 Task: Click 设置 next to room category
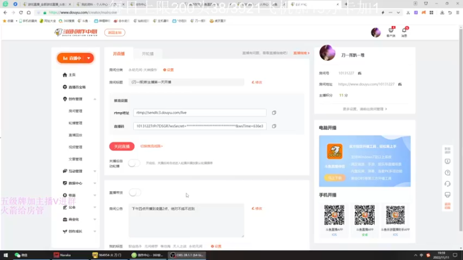pyautogui.click(x=168, y=70)
